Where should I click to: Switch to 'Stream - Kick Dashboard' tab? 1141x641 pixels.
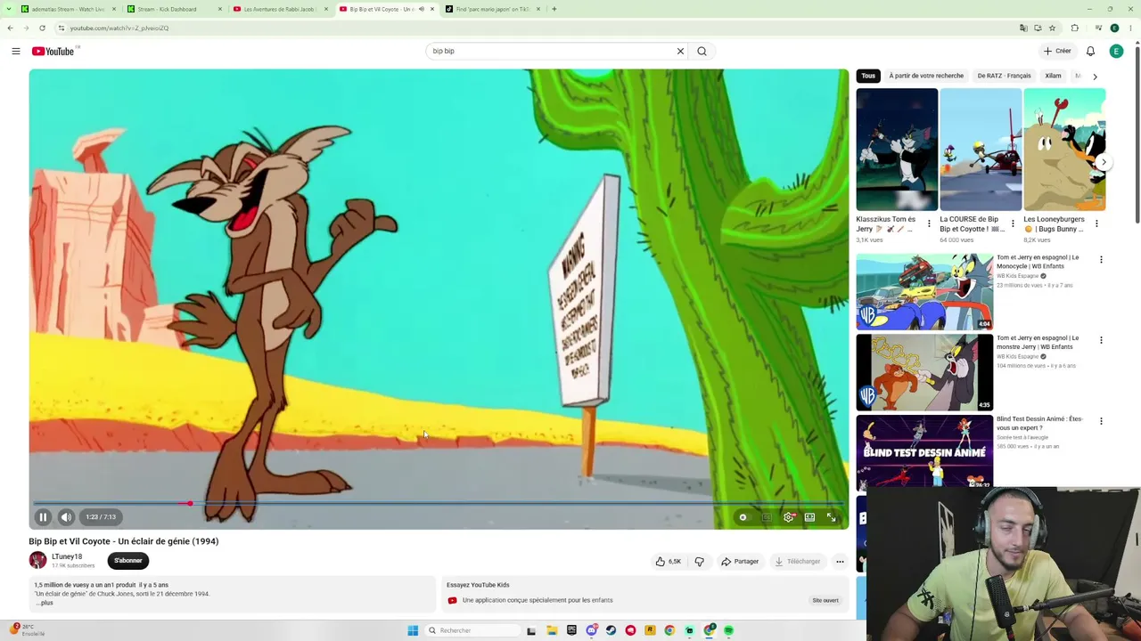point(167,9)
